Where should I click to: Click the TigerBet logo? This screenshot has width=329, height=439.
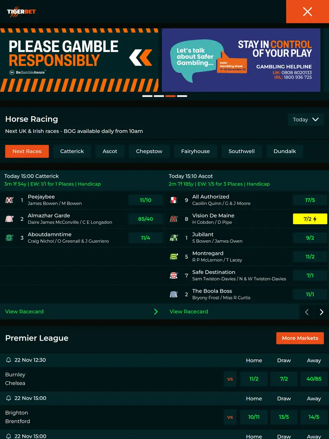21,12
